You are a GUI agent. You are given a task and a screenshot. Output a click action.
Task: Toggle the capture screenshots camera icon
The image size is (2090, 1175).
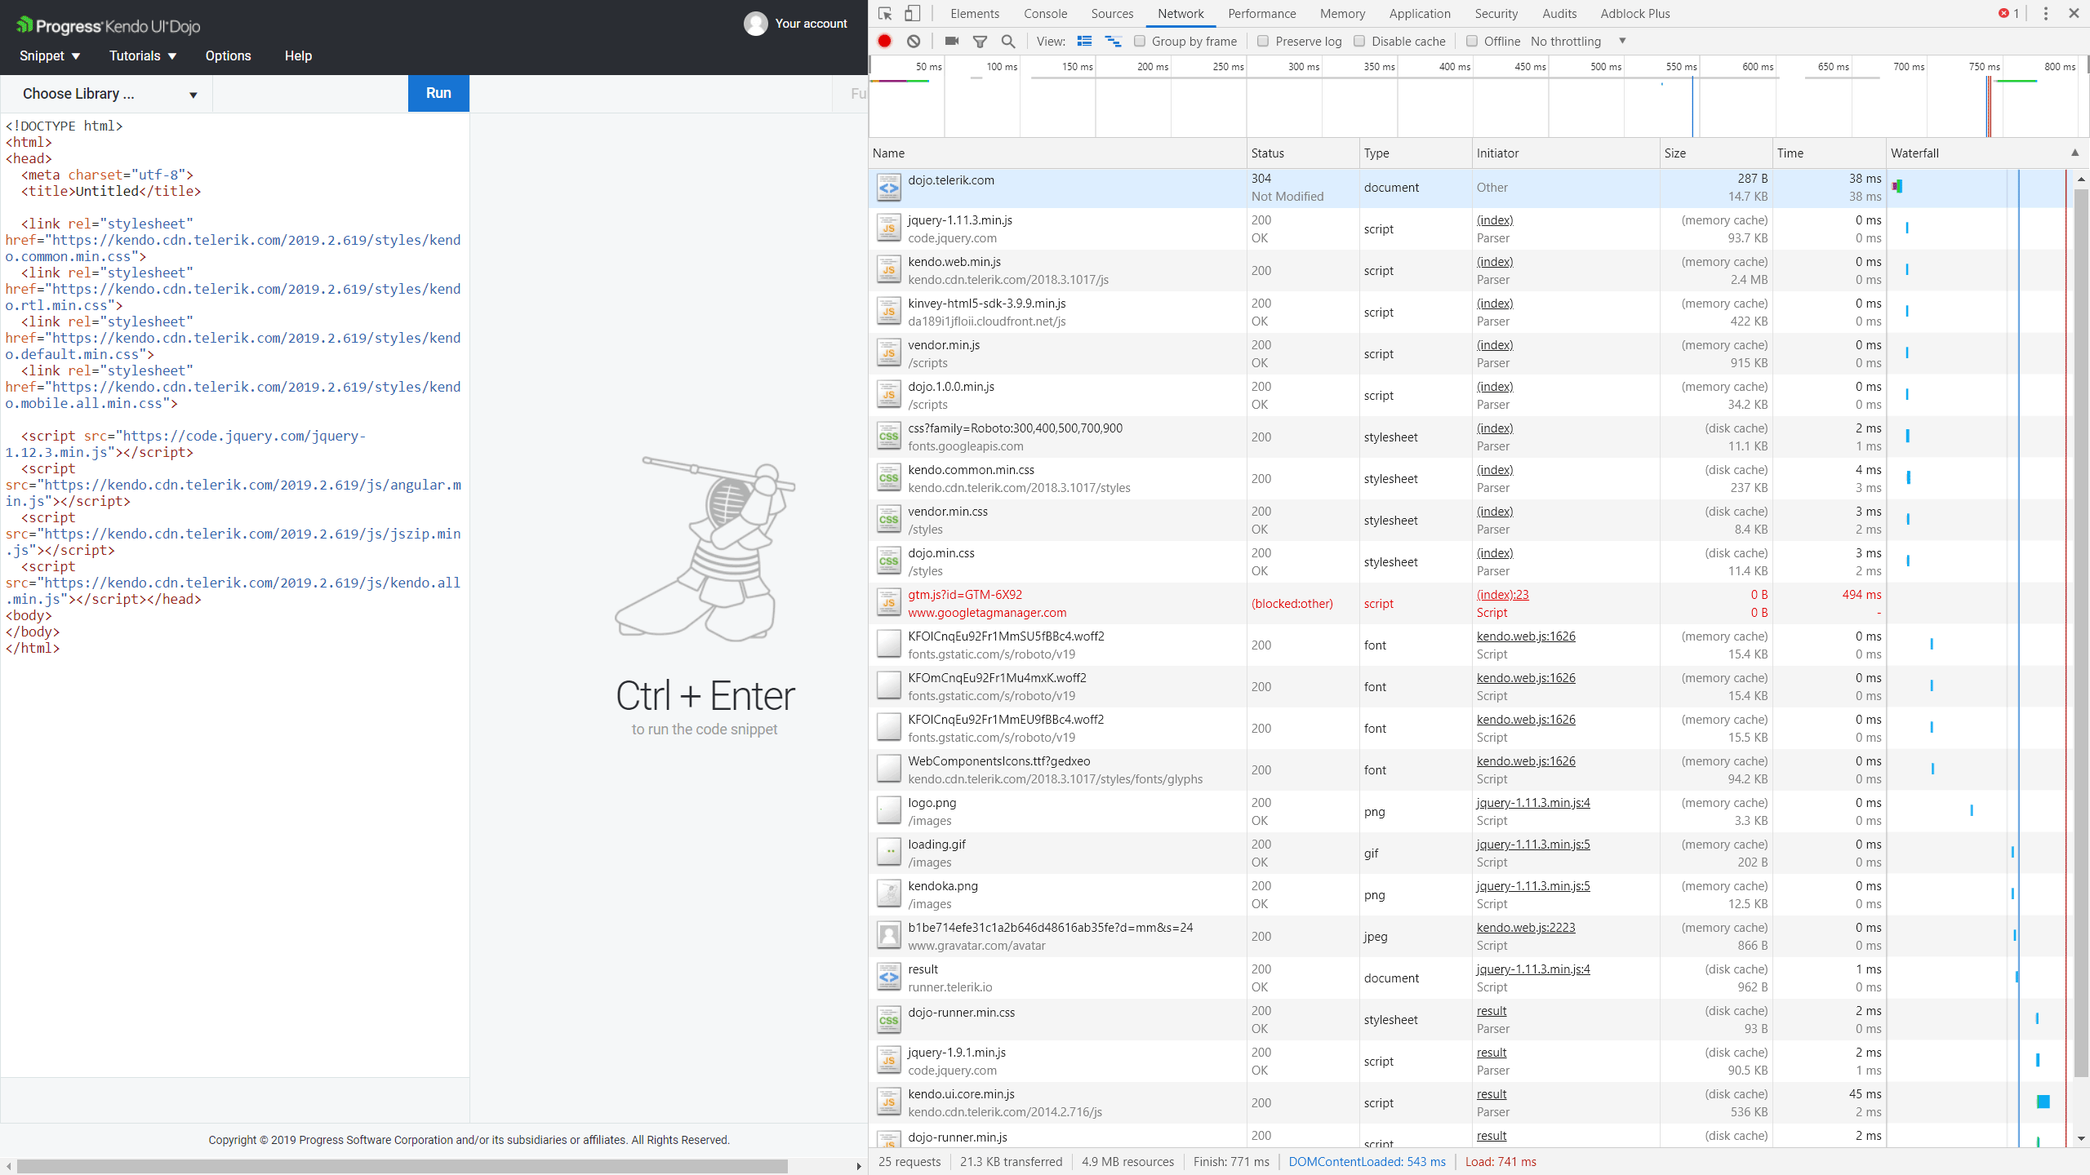951,41
